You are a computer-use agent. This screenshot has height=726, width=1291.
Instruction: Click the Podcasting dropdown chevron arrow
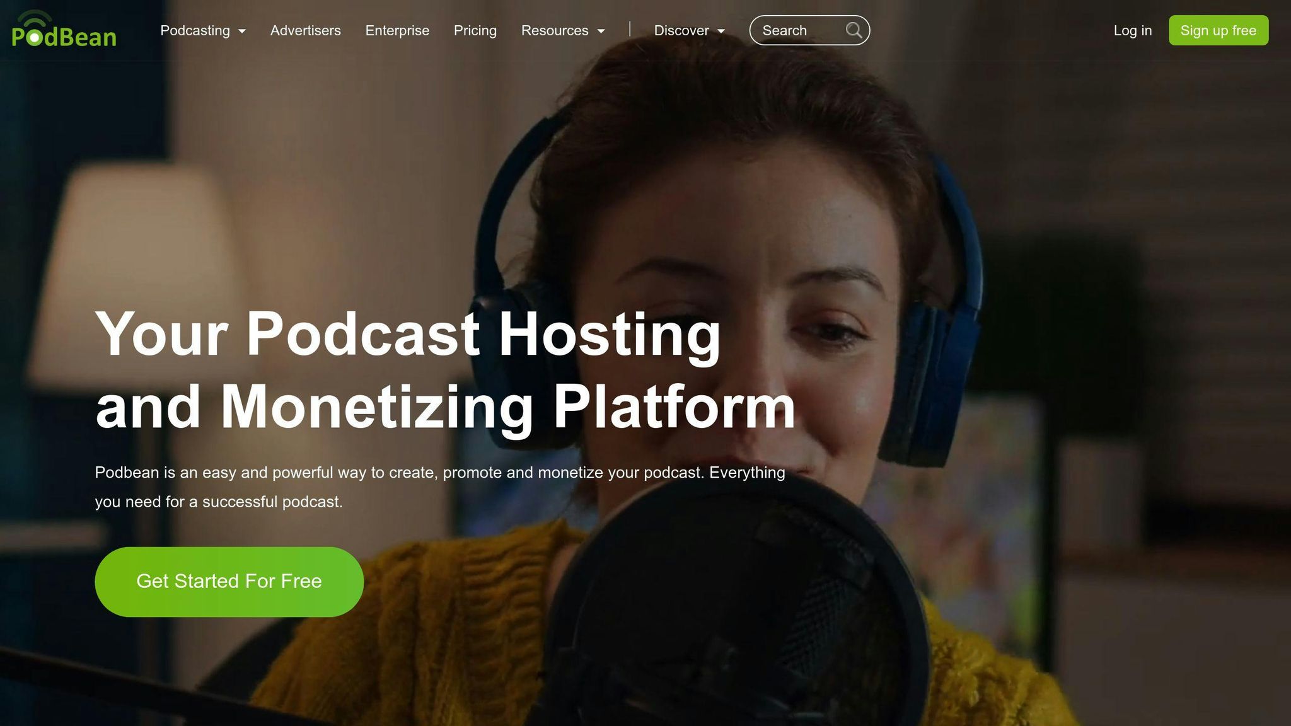(x=242, y=31)
